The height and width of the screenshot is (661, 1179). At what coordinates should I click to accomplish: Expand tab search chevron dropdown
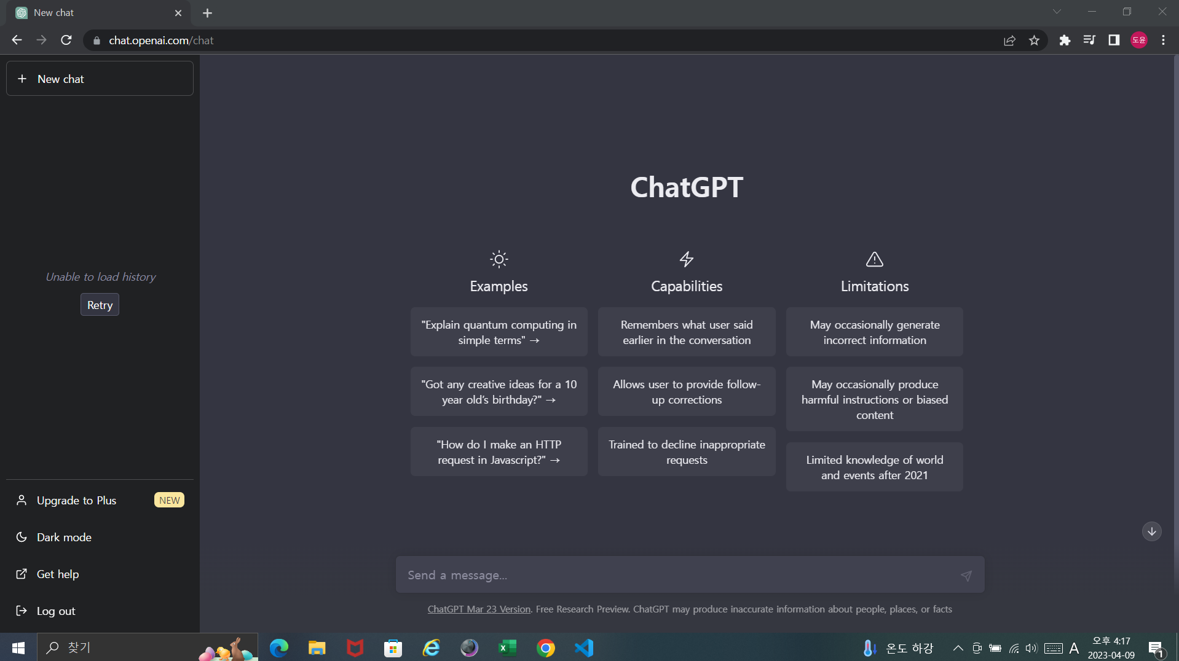point(1057,12)
